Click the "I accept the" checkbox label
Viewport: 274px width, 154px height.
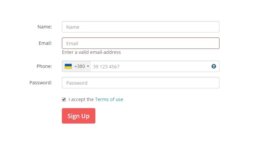coord(81,99)
